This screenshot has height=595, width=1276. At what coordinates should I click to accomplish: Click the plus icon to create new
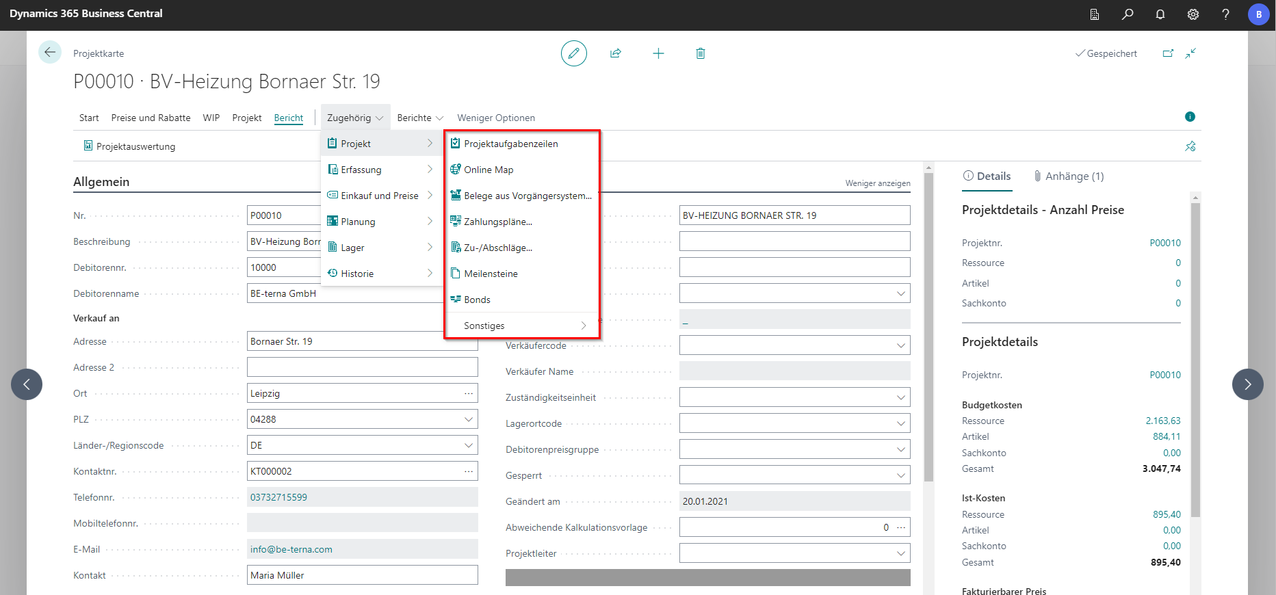pos(658,53)
